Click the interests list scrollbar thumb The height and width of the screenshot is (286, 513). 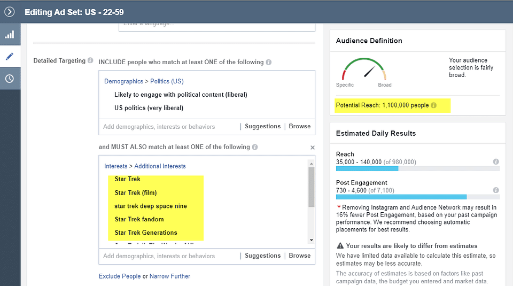click(x=312, y=187)
